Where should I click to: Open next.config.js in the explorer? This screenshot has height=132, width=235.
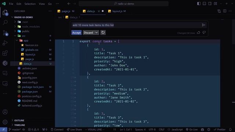[30, 82]
